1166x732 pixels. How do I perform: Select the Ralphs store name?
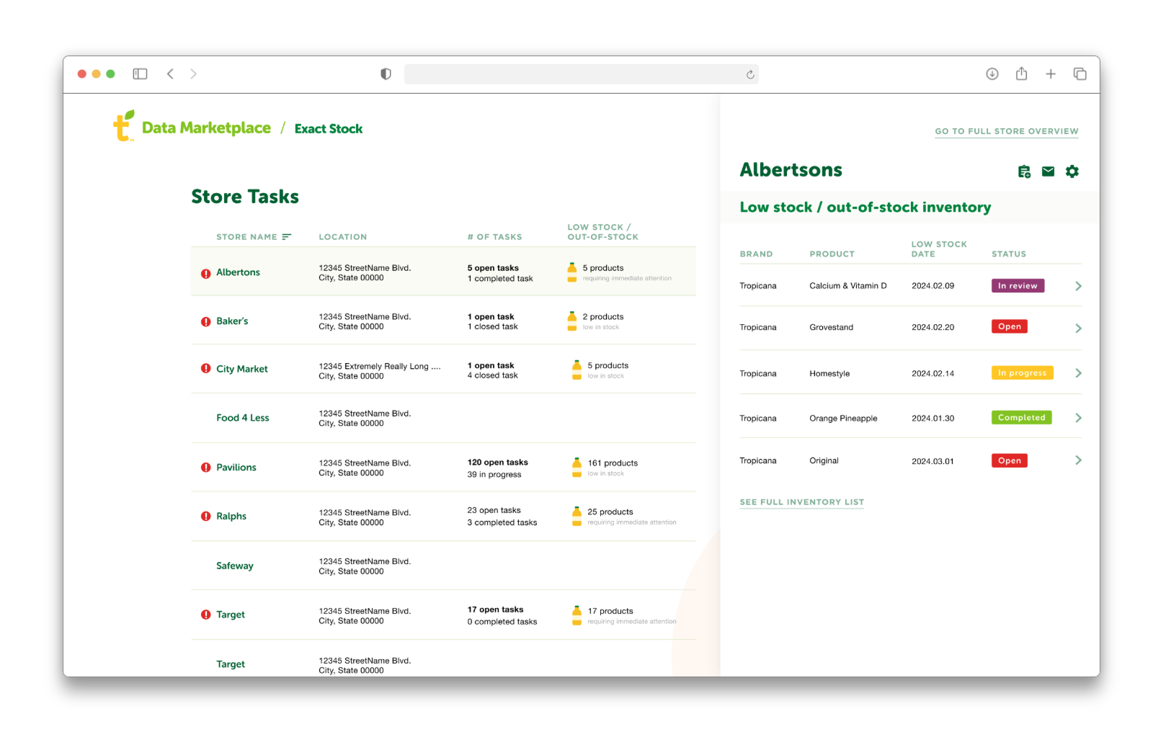point(231,517)
